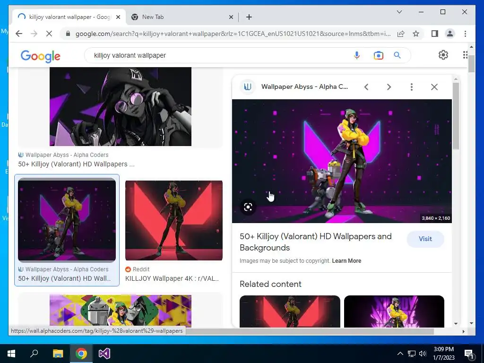484x363 pixels.
Task: Open Google quick settings gear
Action: [443, 55]
